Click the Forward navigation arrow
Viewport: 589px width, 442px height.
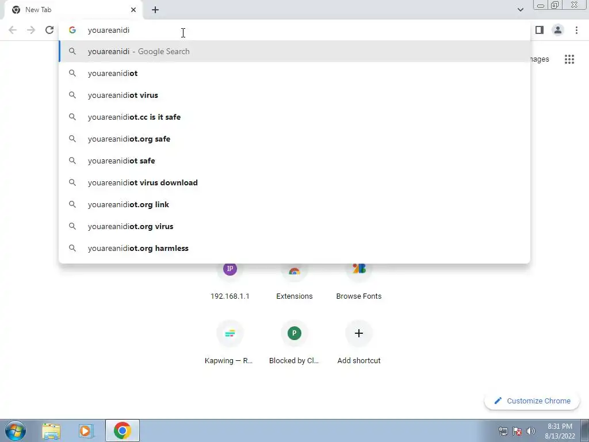click(x=31, y=30)
